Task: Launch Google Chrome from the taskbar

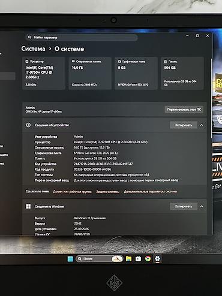Action: [x=148, y=259]
